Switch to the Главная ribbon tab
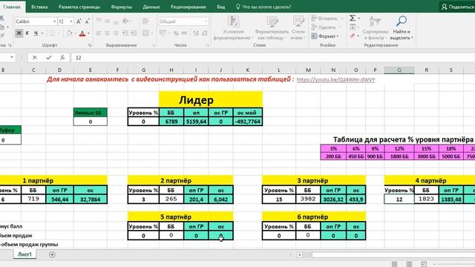This screenshot has height=267, width=475. click(x=12, y=7)
